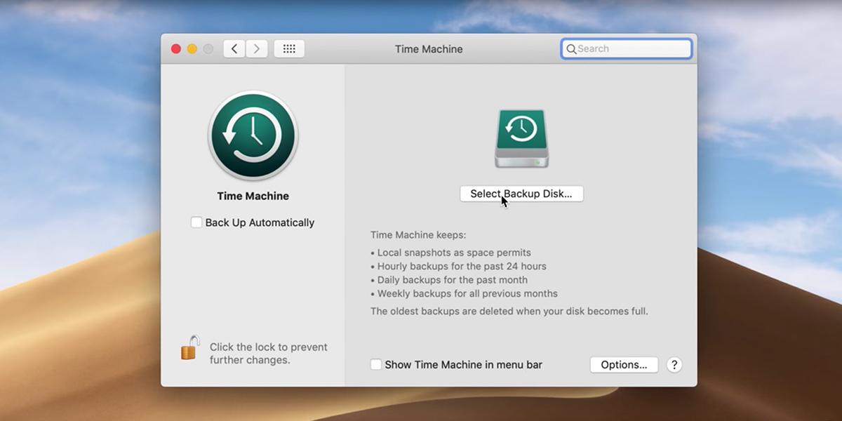Screen dimensions: 842x421
Task: Click the 'Click the lock to prevent further changes' text
Action: (x=268, y=353)
